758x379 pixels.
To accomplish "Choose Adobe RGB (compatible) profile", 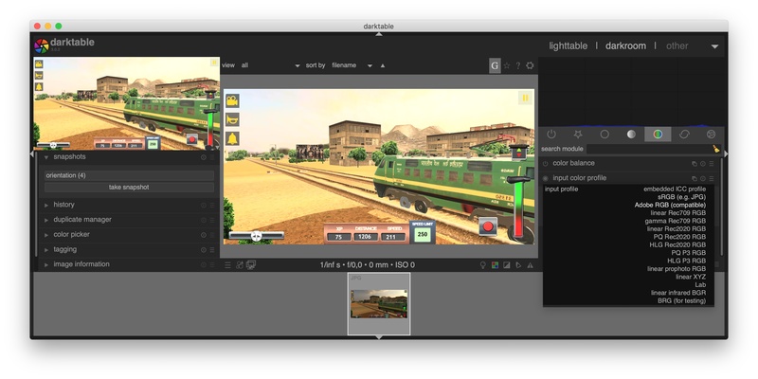I will click(x=670, y=205).
